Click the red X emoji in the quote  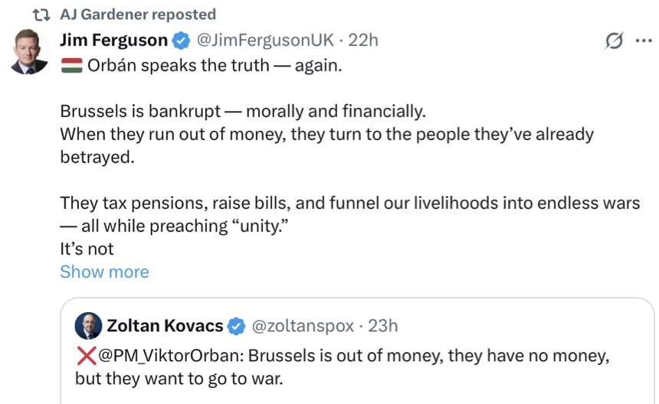(x=86, y=356)
